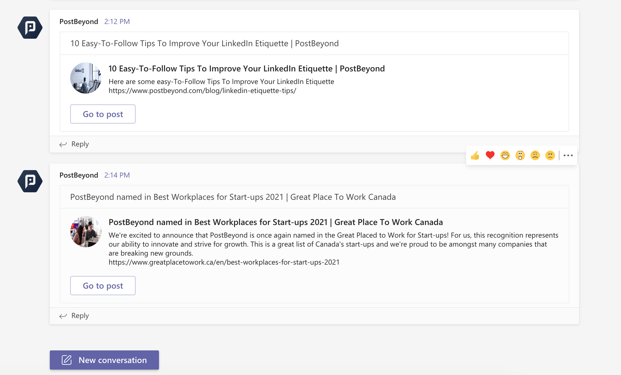The image size is (621, 375).
Task: Open LinkedIn etiquette post thumbnail
Action: 86,78
